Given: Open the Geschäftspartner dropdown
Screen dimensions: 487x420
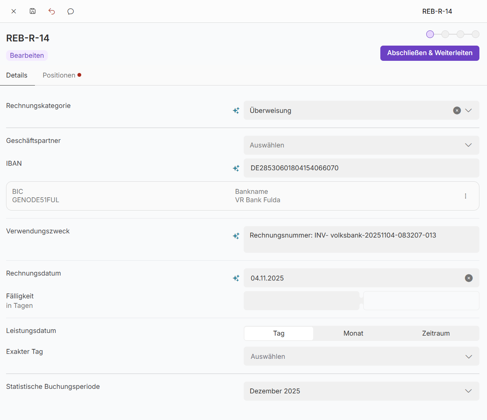Looking at the screenshot, I should pos(361,145).
